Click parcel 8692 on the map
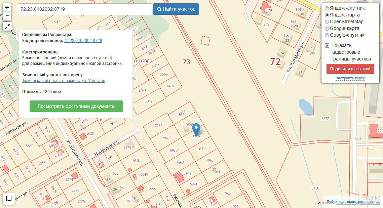The height and width of the screenshot is (208, 383). 114,123
